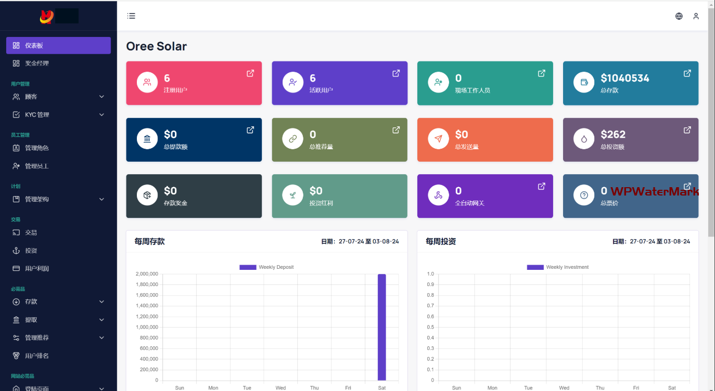
Task: Click external link icon on 全自动网关 card
Action: pyautogui.click(x=541, y=186)
